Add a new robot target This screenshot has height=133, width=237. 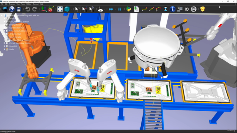51,9
